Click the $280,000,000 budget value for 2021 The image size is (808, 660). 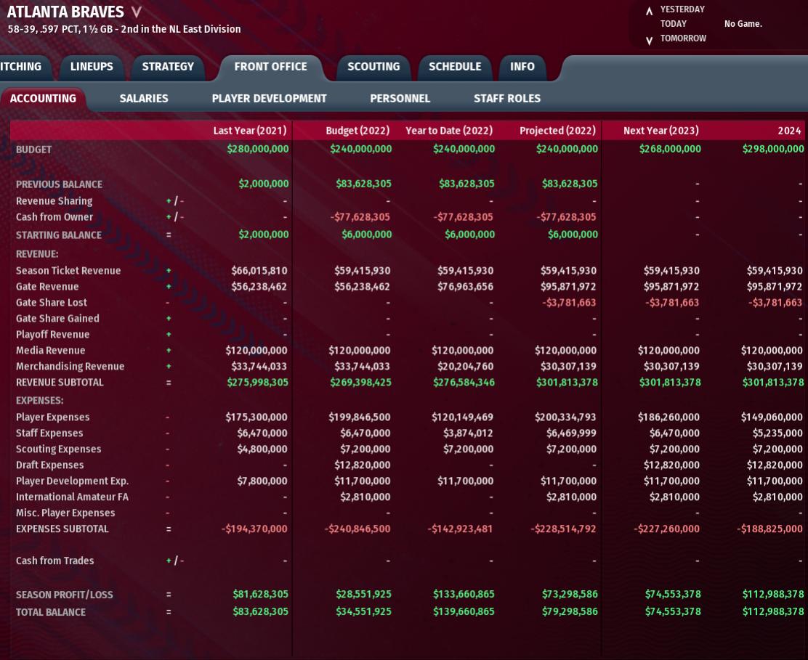coord(258,149)
